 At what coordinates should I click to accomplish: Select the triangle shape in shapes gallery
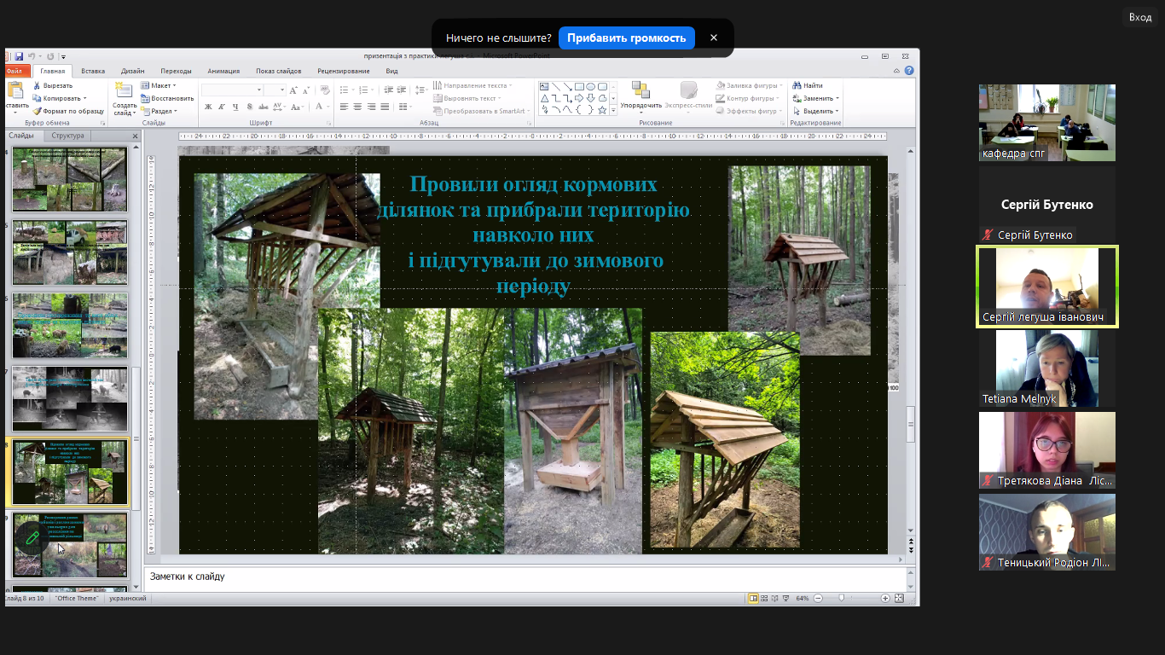pyautogui.click(x=545, y=98)
